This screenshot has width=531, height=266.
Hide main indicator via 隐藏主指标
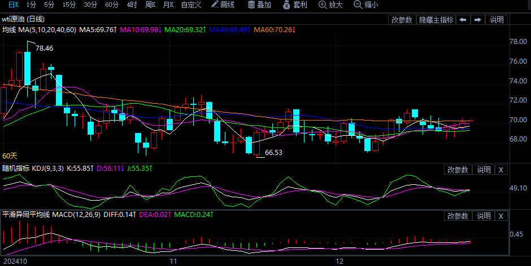click(436, 20)
